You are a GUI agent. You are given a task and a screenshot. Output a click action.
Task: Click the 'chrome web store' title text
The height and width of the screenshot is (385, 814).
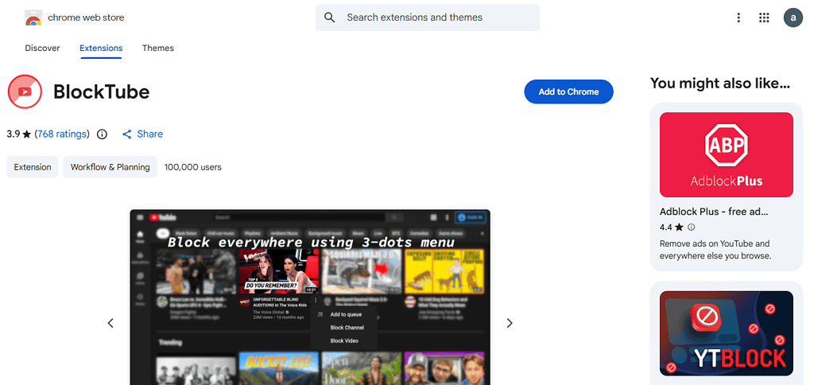(x=86, y=17)
